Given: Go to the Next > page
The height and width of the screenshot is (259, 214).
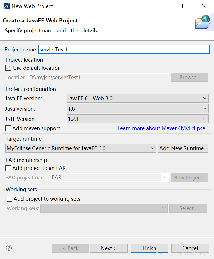Looking at the screenshot, I should [x=109, y=248].
